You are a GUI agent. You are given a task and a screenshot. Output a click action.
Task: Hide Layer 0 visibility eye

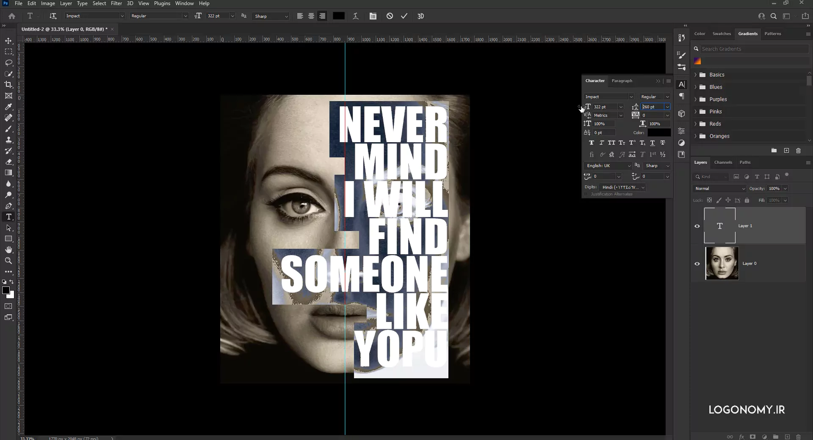click(x=697, y=264)
